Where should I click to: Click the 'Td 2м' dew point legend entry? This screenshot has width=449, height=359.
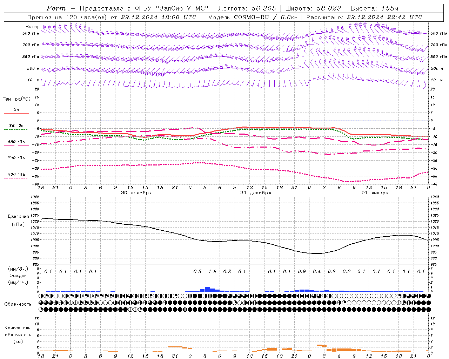pyautogui.click(x=16, y=126)
